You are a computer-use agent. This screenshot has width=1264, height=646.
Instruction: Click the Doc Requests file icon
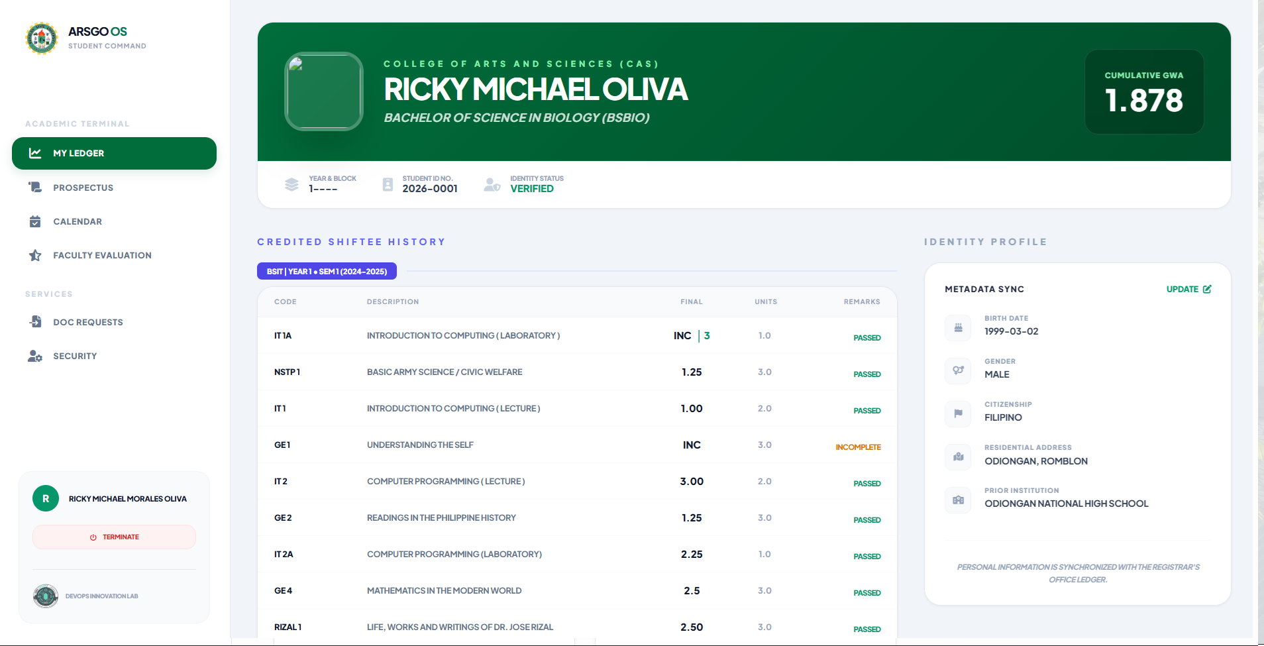[35, 322]
